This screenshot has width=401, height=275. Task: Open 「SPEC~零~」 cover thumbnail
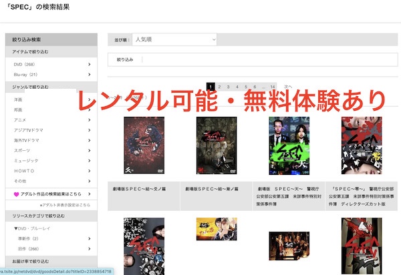362,146
